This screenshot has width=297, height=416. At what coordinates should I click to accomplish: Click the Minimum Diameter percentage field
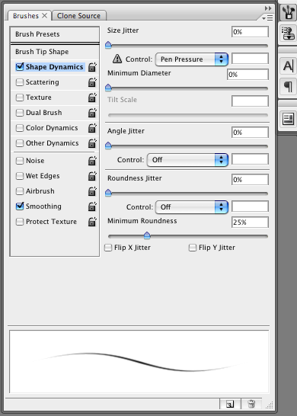(247, 75)
